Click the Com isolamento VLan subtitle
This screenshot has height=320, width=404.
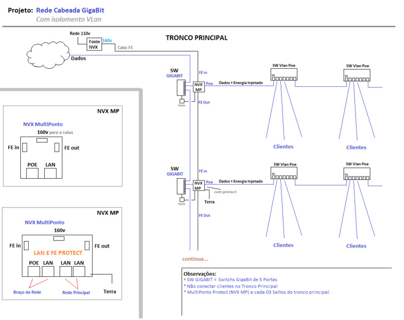[x=69, y=19]
